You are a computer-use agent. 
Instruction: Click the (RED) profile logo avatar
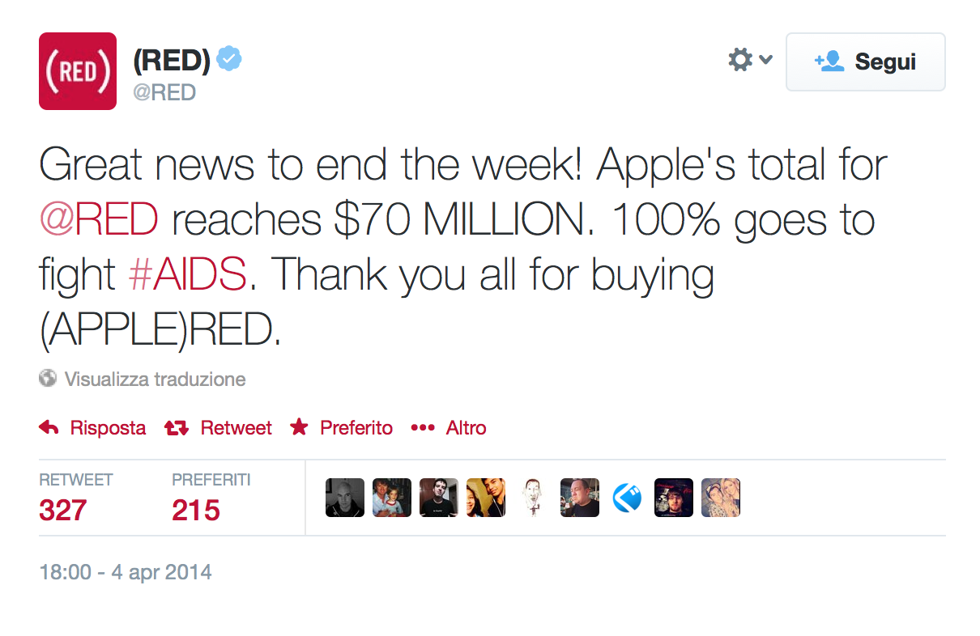pyautogui.click(x=78, y=71)
